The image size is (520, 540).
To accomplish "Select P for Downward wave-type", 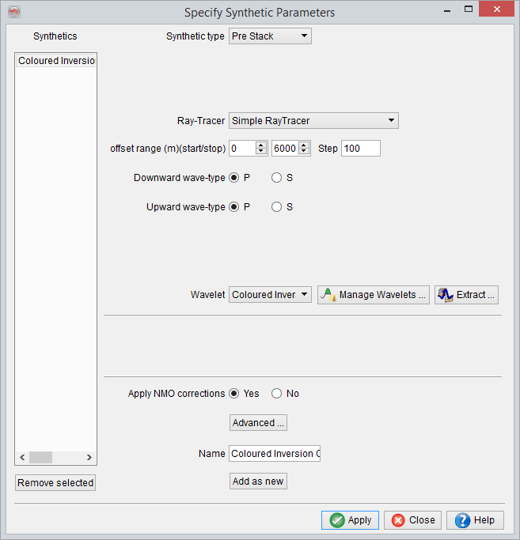I will point(234,178).
